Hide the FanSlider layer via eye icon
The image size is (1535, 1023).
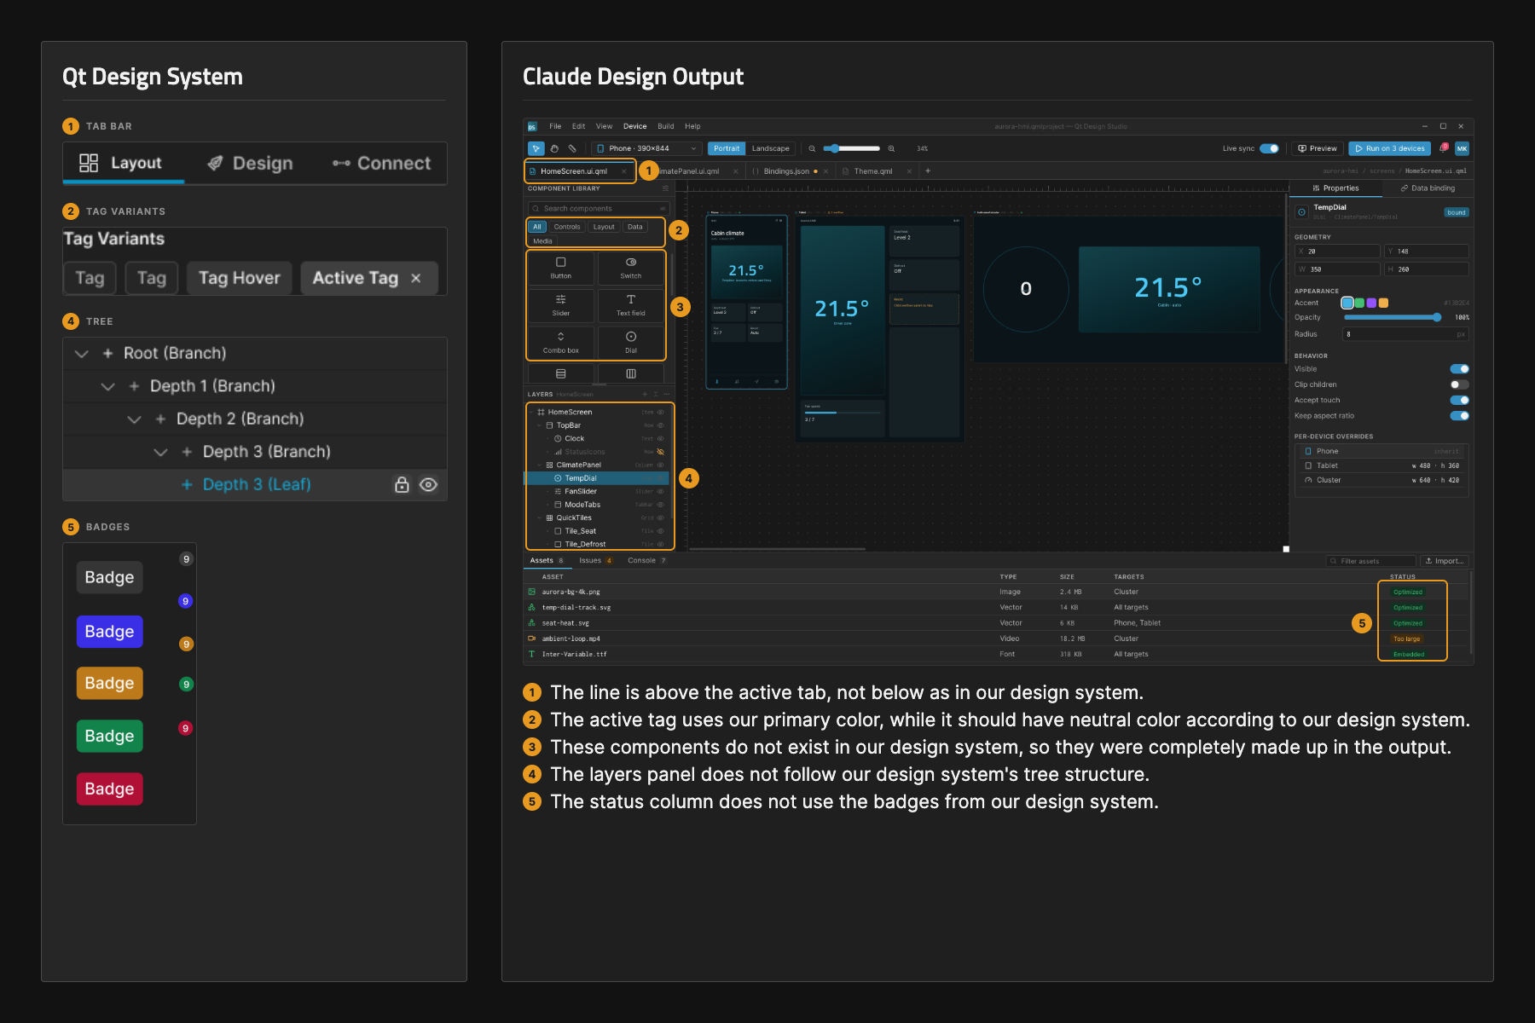point(660,491)
